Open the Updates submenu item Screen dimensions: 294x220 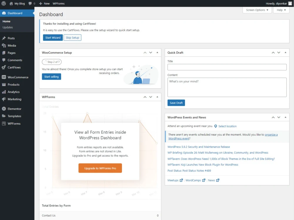tap(8, 27)
